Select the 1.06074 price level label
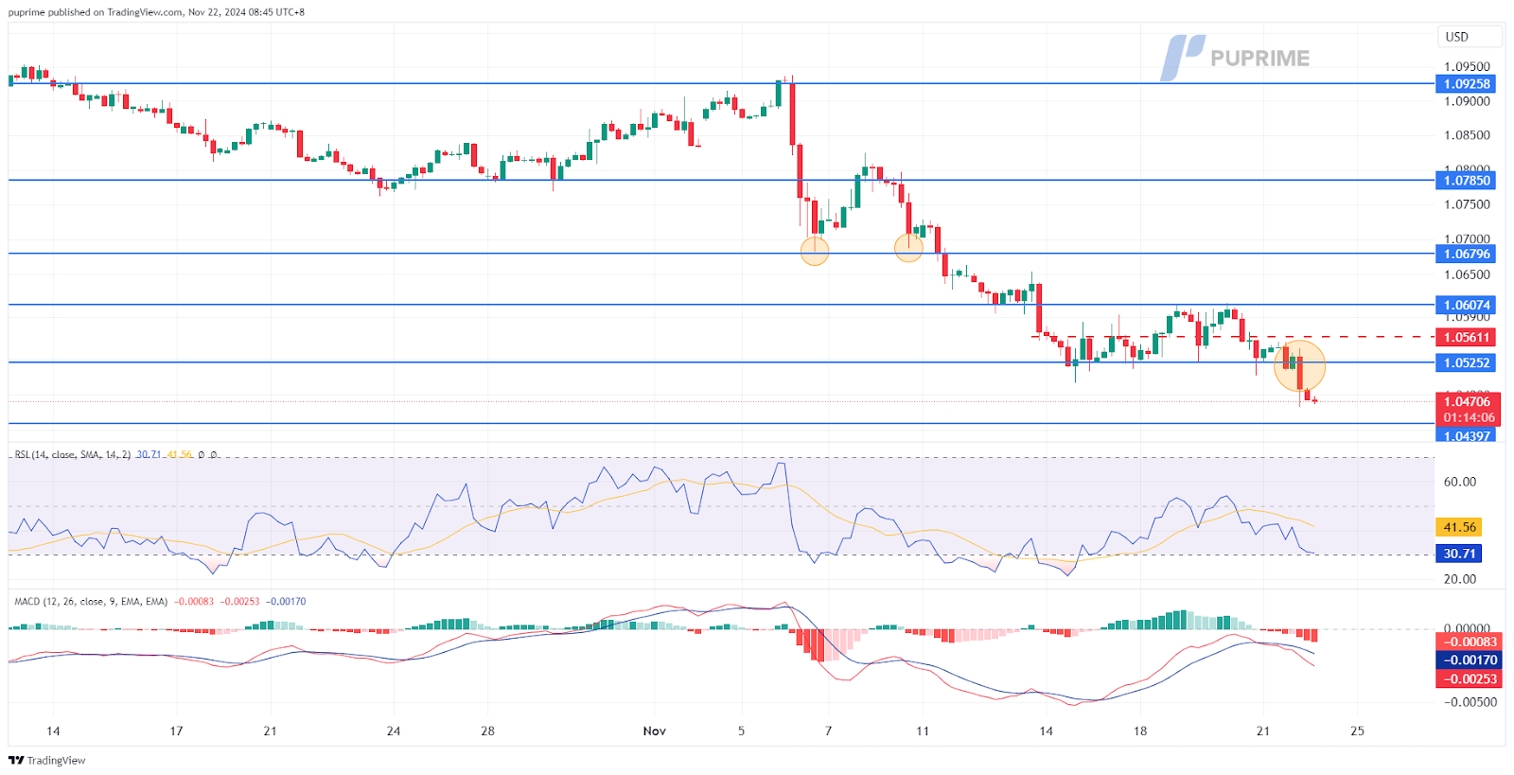Screen dimensions: 1514x775 click(1467, 305)
